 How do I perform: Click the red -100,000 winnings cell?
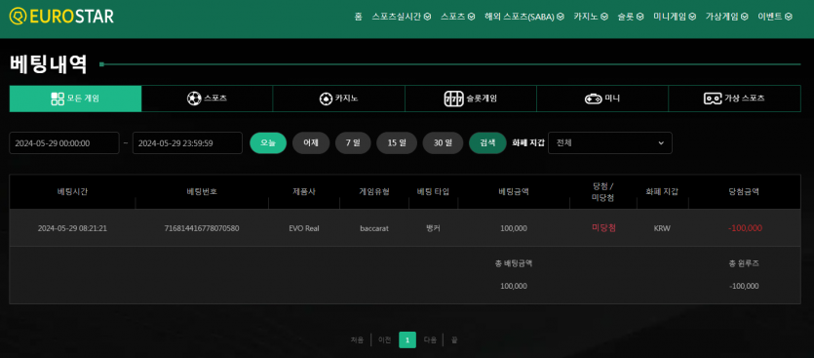click(x=745, y=228)
